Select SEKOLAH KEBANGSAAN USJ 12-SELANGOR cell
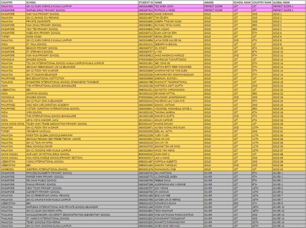This screenshot has height=228, width=306. 82,67
